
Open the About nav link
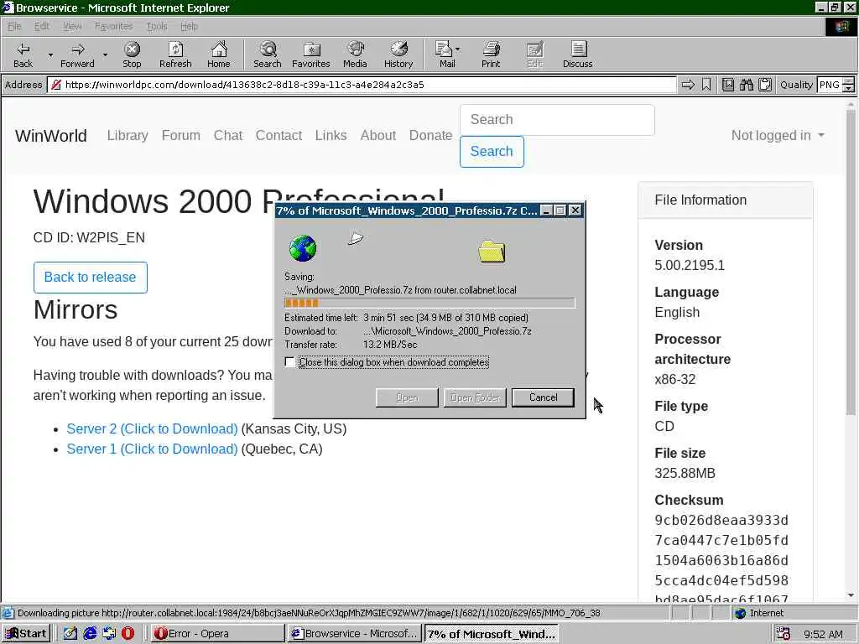[378, 135]
